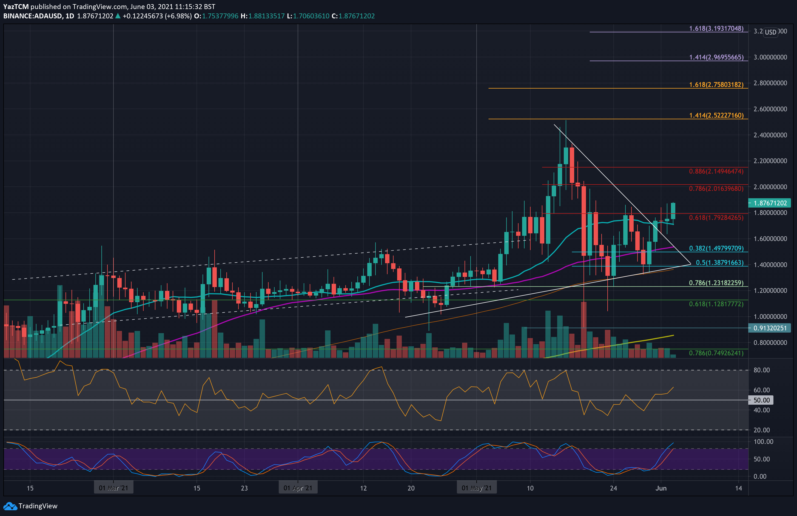Click the stochastic 50.00 axis label

761,459
